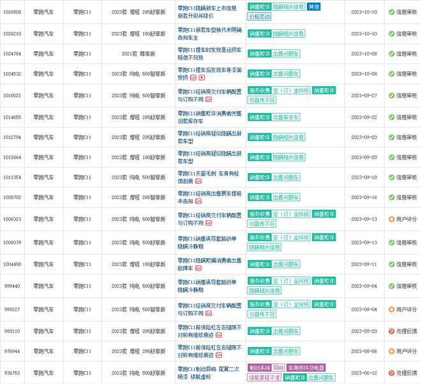Click green check status icon for complaint 1004498

(x=392, y=264)
